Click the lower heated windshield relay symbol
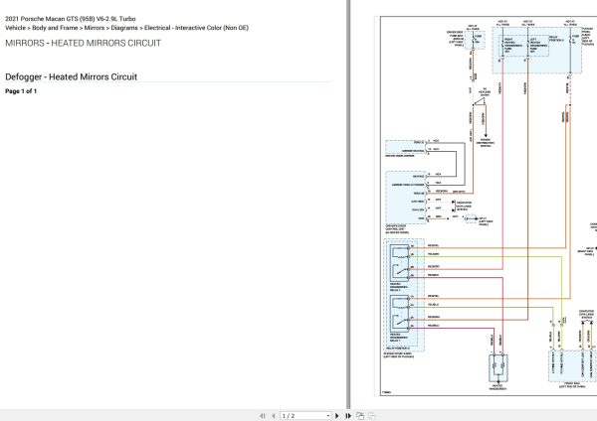Screen dimensions: 597x421 pyautogui.click(x=400, y=313)
